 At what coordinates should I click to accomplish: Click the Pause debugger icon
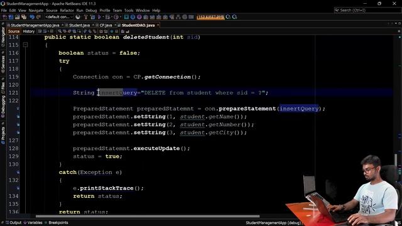[x=133, y=17]
